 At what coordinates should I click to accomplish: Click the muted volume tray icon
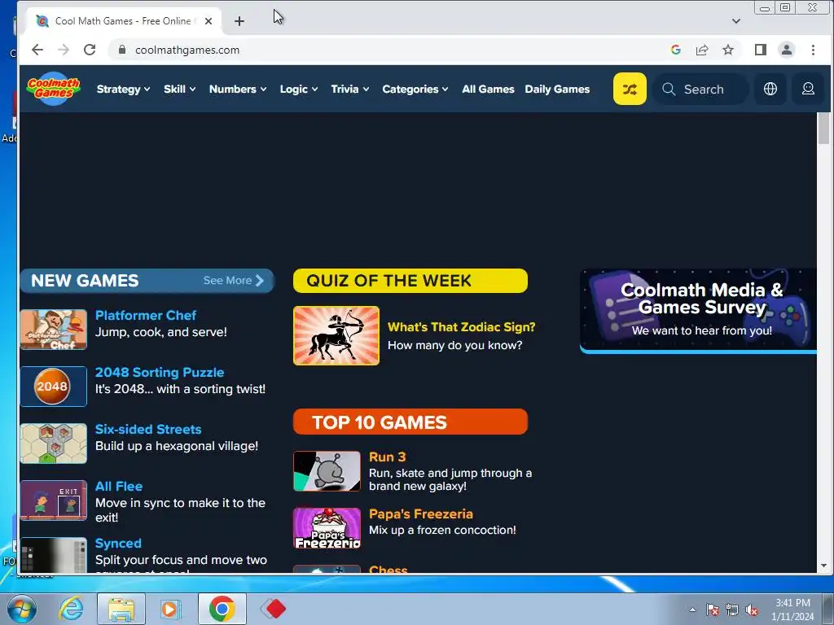pyautogui.click(x=752, y=610)
